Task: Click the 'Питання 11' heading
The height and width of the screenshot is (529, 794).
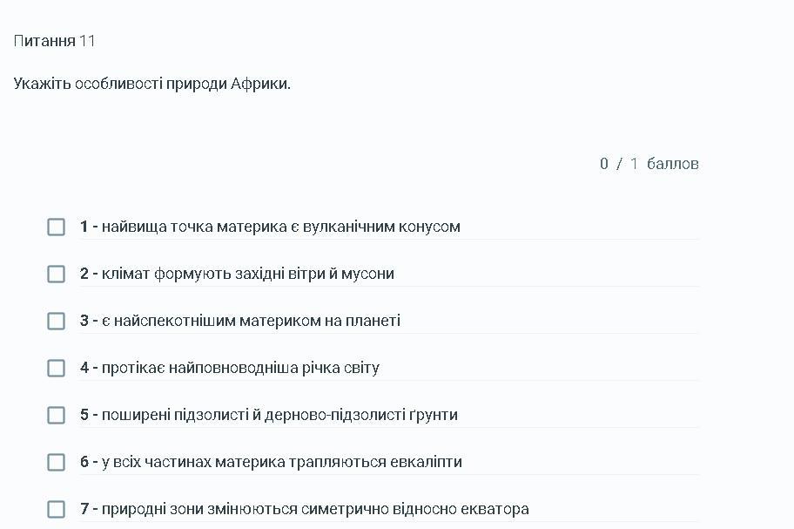Action: tap(54, 41)
